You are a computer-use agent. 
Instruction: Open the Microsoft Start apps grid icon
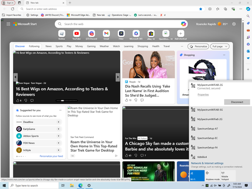8,24
